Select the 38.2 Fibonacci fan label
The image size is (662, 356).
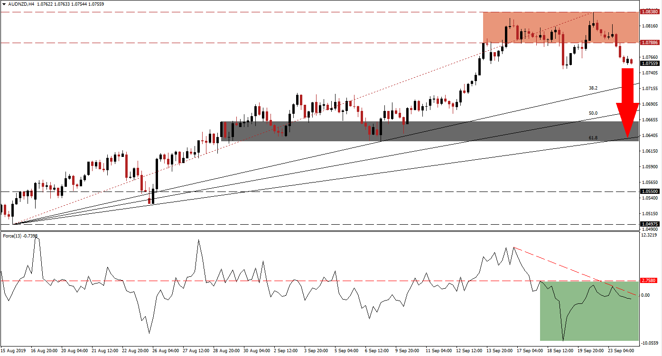point(593,88)
